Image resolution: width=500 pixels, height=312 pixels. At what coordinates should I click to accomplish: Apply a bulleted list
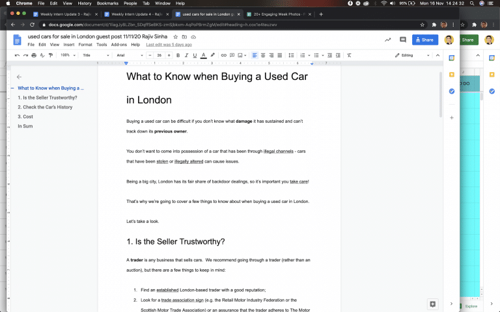[x=316, y=55]
